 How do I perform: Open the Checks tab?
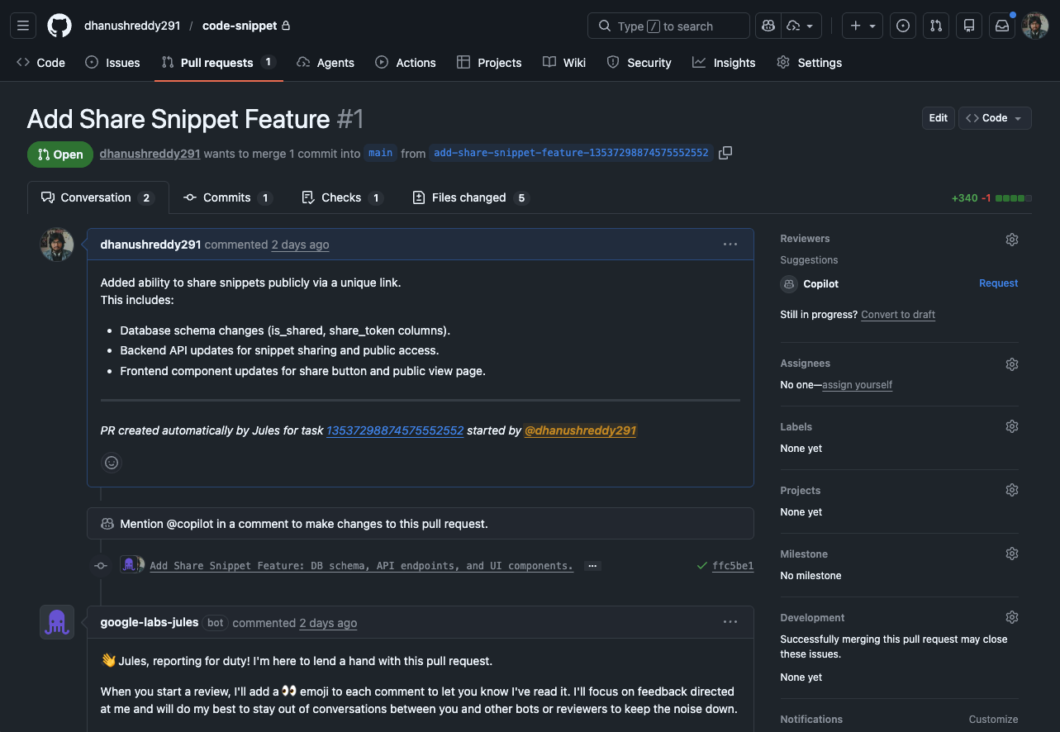(342, 197)
